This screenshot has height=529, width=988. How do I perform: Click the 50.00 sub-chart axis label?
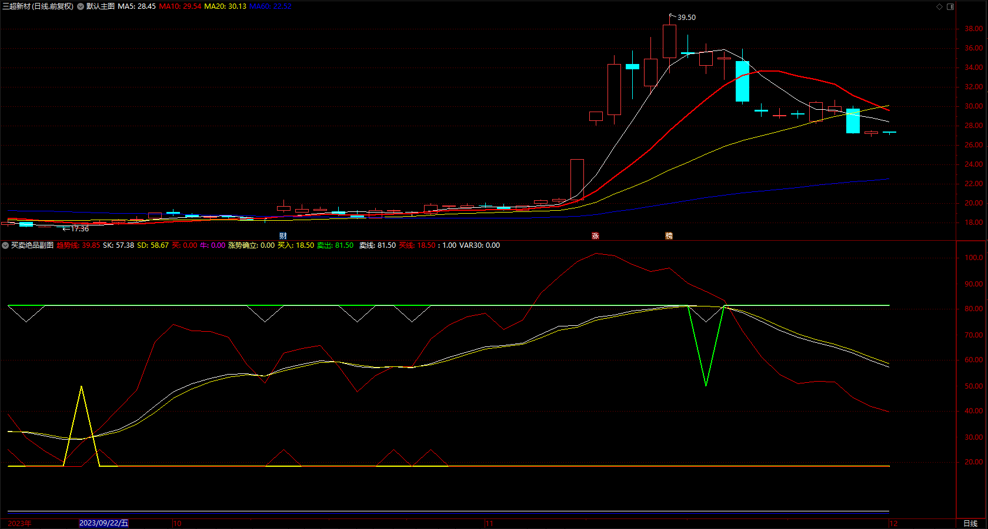click(973, 386)
